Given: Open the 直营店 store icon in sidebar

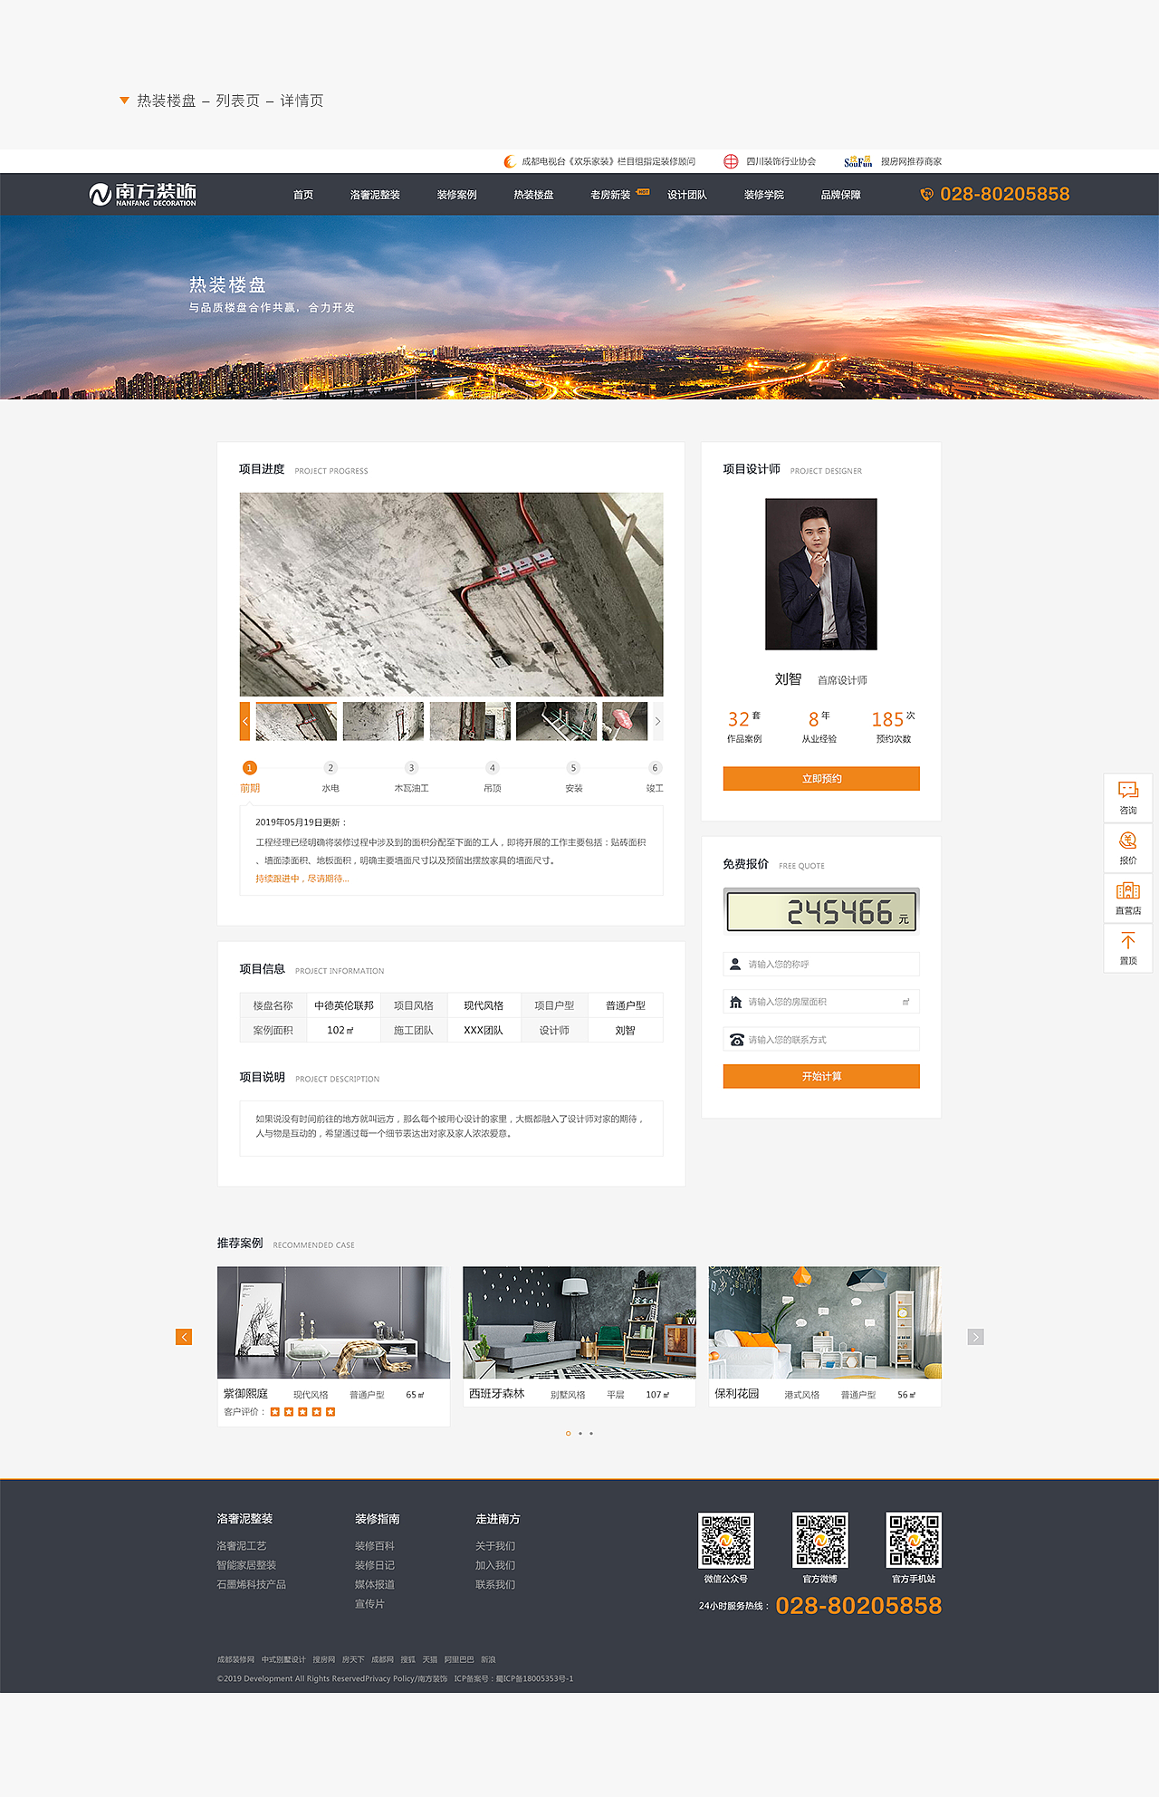Looking at the screenshot, I should [1128, 890].
